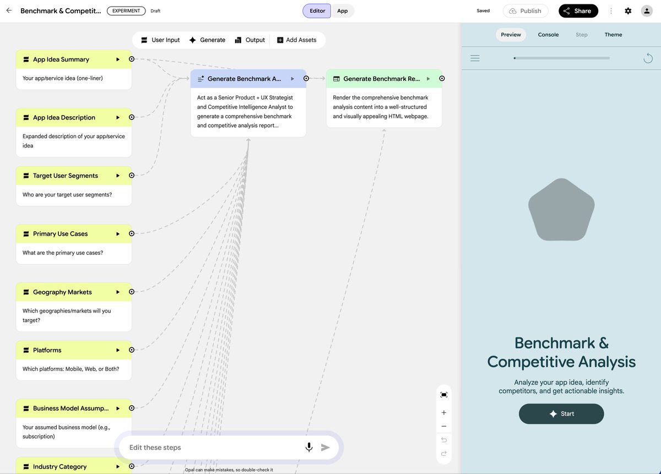This screenshot has width=661, height=474.
Task: Open the Preview tab
Action: pos(511,35)
